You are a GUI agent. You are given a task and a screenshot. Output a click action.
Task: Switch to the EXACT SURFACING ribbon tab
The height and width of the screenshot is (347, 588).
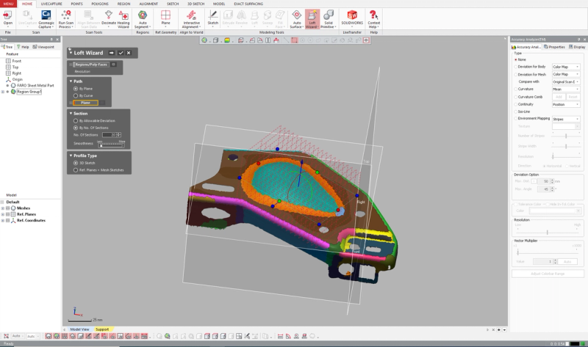pos(248,4)
